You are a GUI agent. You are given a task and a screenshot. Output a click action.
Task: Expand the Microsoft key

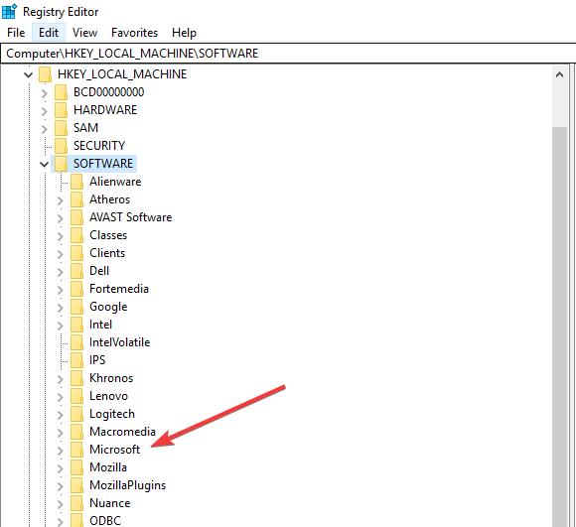pos(61,450)
